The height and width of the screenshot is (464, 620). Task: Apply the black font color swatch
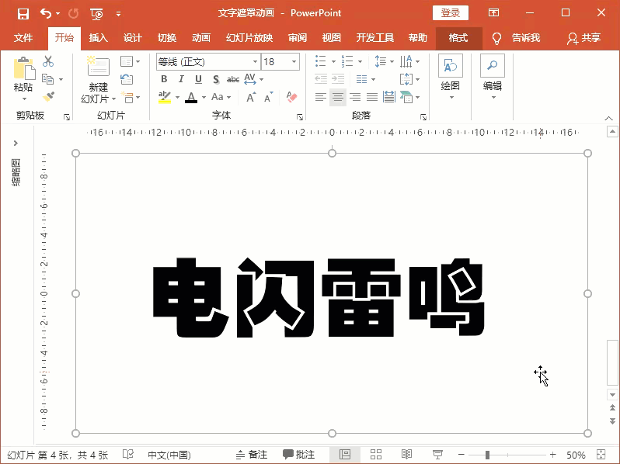(x=191, y=97)
